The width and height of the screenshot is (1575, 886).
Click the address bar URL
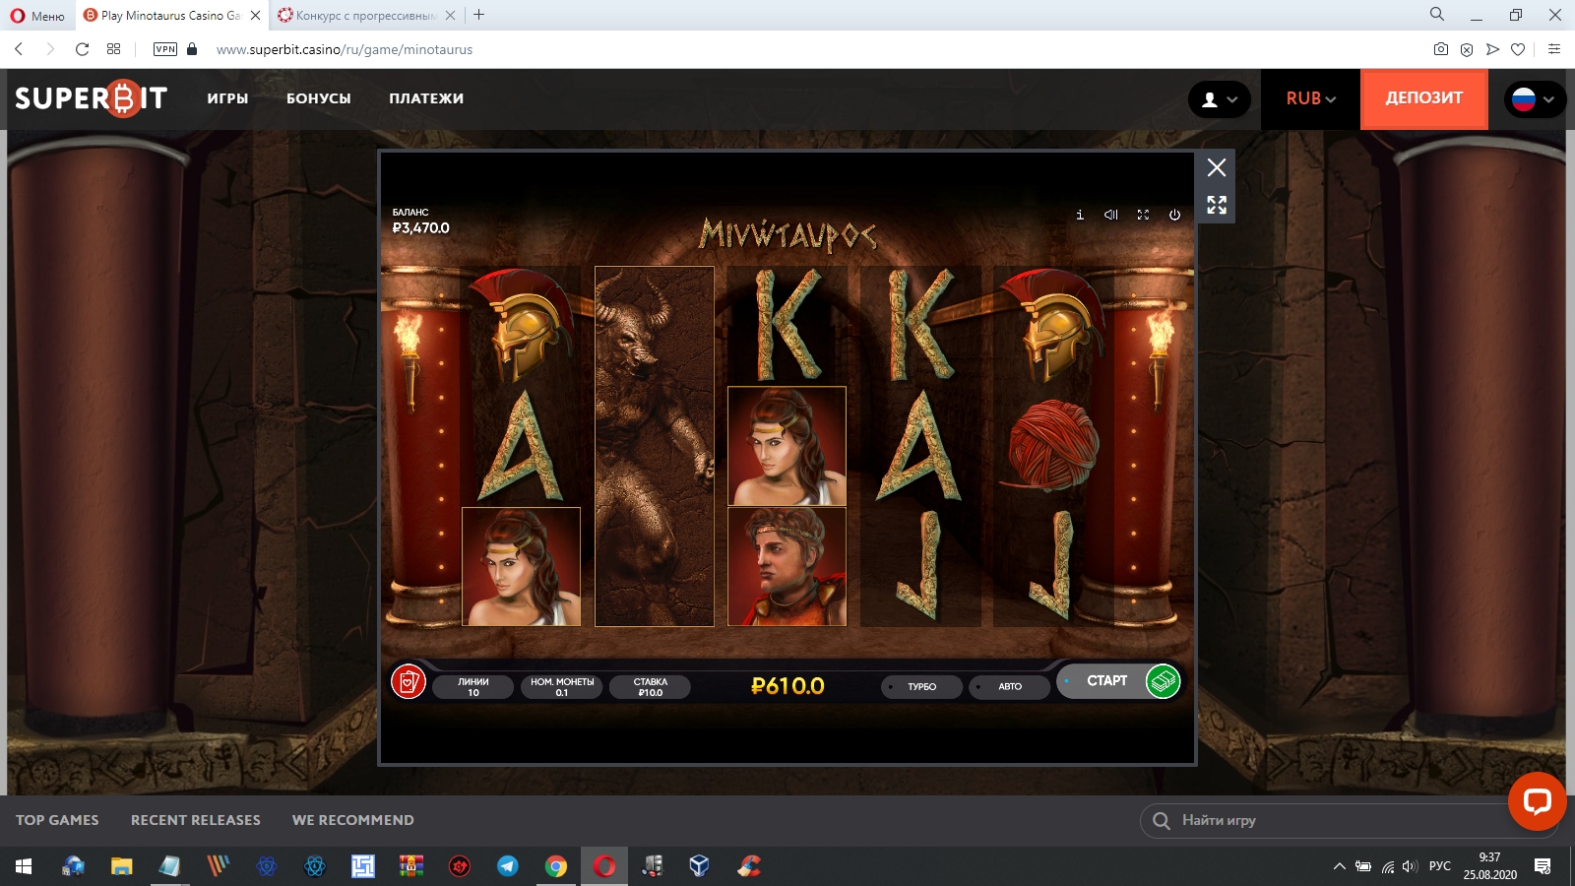pos(345,49)
